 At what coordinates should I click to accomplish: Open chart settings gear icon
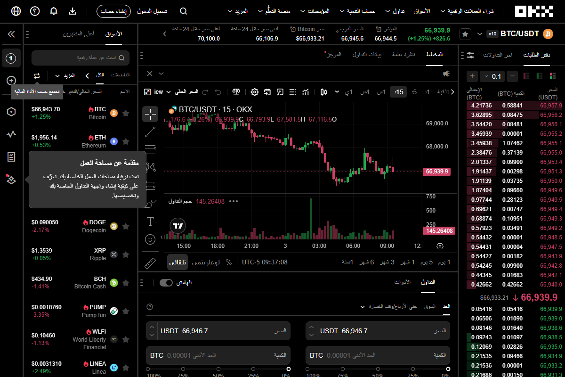coord(254,92)
